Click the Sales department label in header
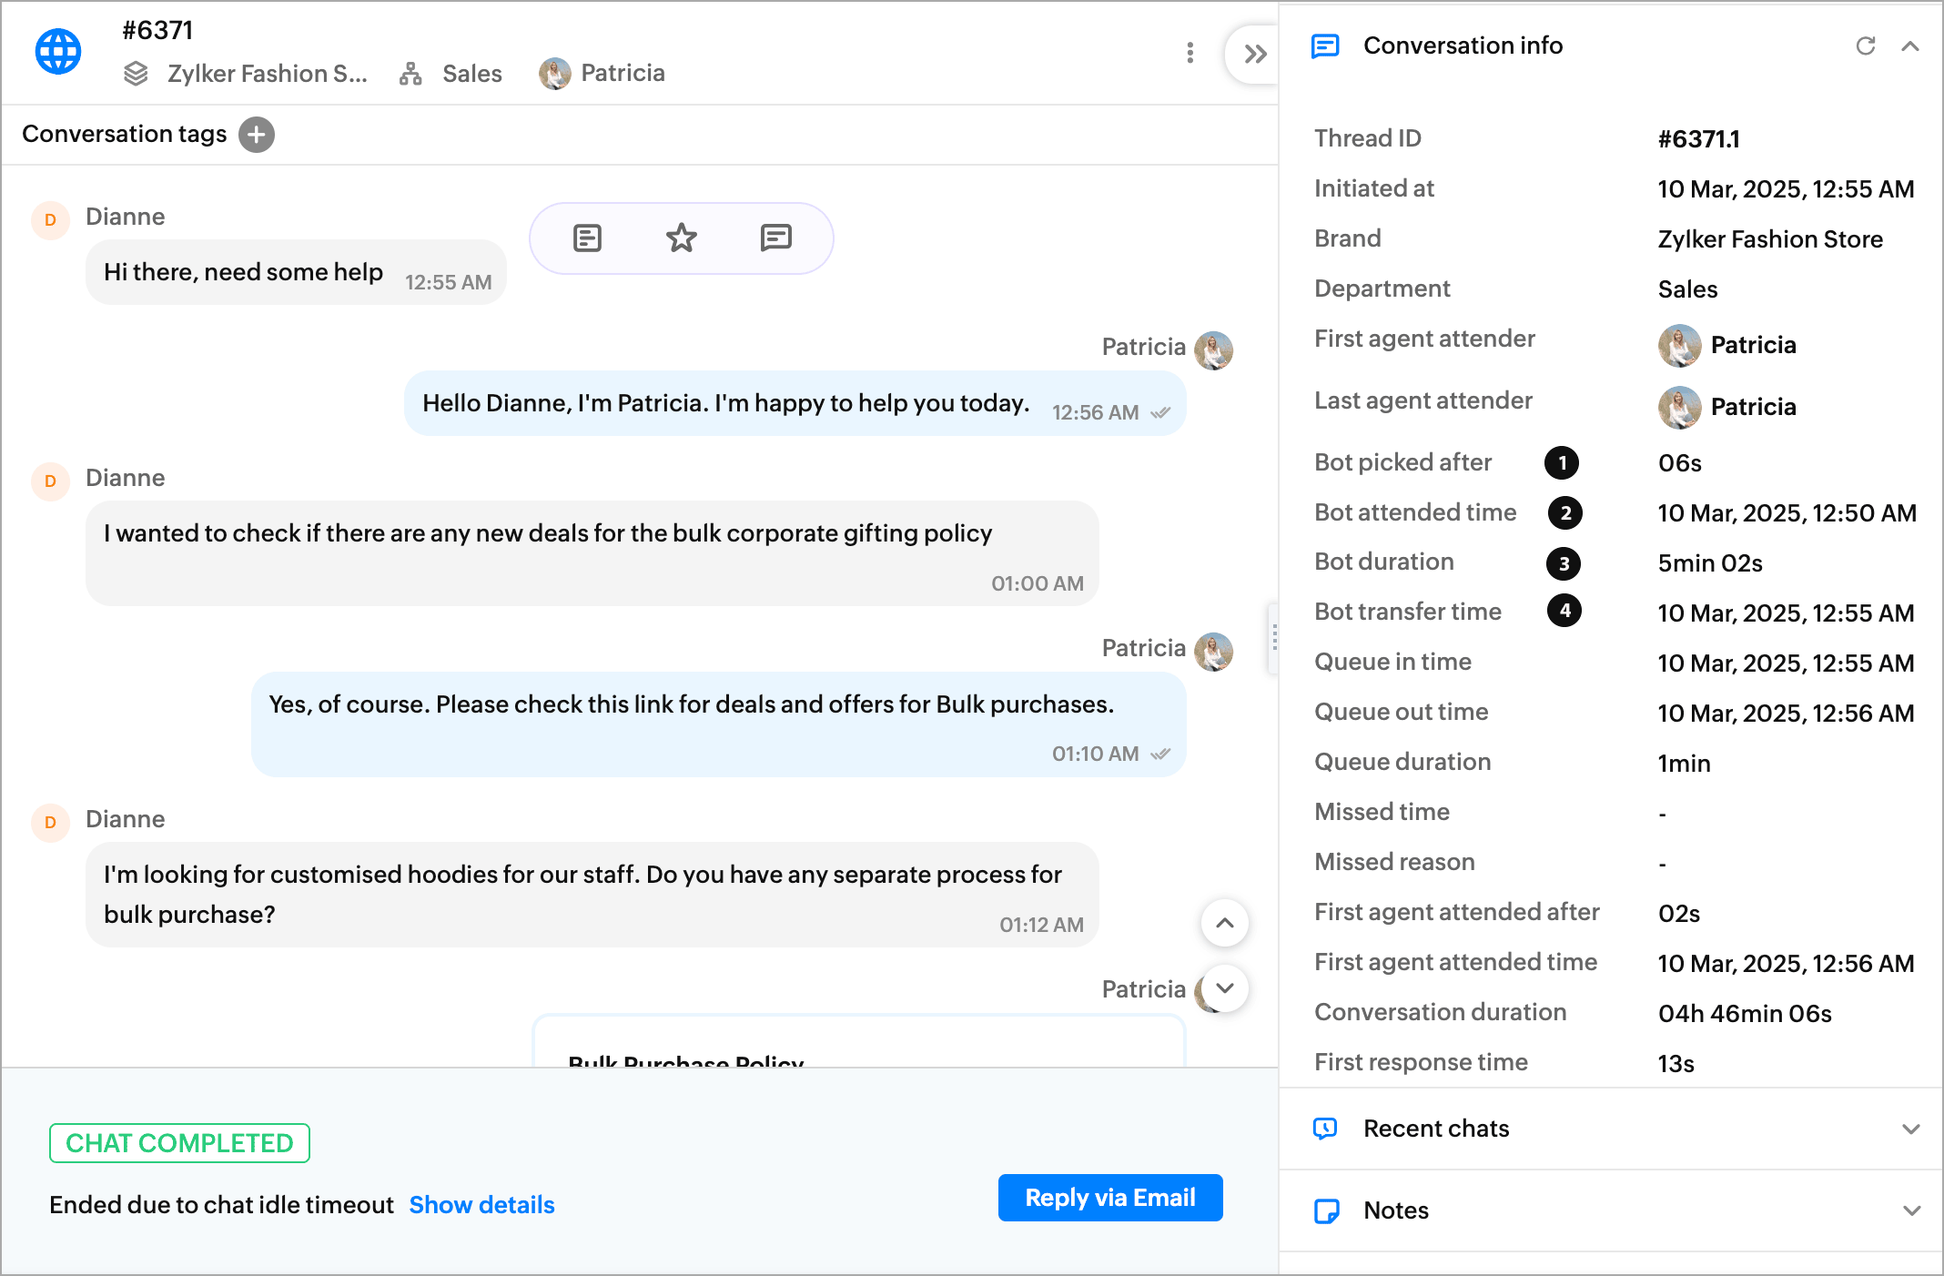 pyautogui.click(x=471, y=74)
